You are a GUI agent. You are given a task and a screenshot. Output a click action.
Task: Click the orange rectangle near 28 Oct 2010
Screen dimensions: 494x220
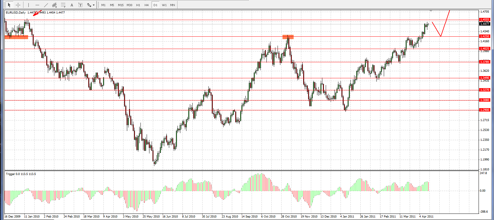tap(288, 37)
